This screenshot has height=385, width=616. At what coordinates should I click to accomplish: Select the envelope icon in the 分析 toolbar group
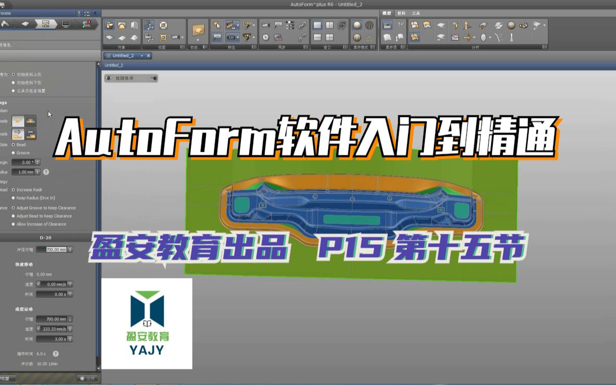point(454,37)
